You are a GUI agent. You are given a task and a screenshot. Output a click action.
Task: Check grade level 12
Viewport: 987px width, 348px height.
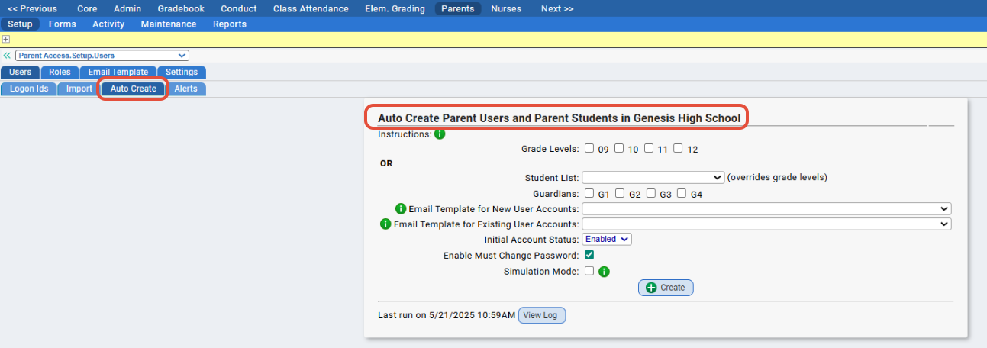coord(679,149)
